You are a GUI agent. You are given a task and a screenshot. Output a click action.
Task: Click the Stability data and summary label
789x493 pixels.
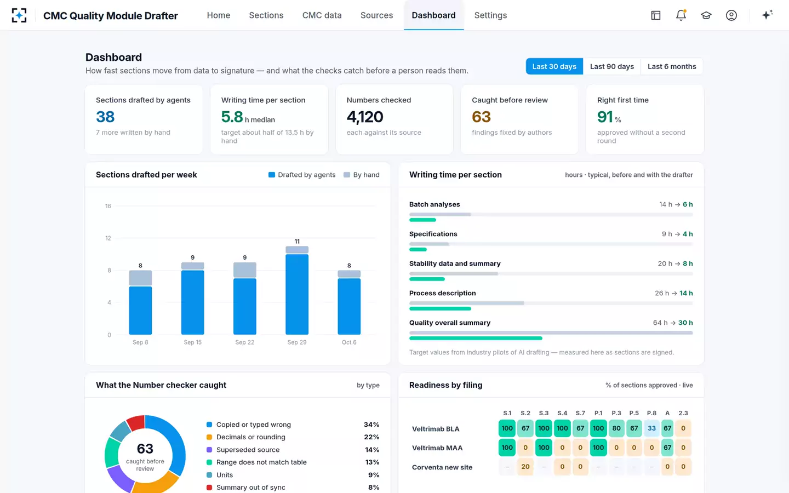455,263
